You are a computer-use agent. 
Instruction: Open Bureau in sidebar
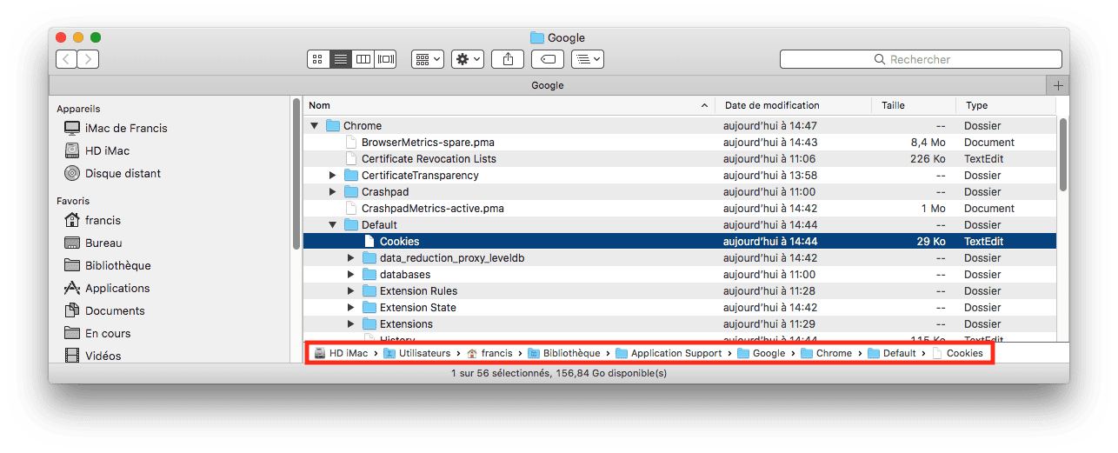[x=93, y=243]
